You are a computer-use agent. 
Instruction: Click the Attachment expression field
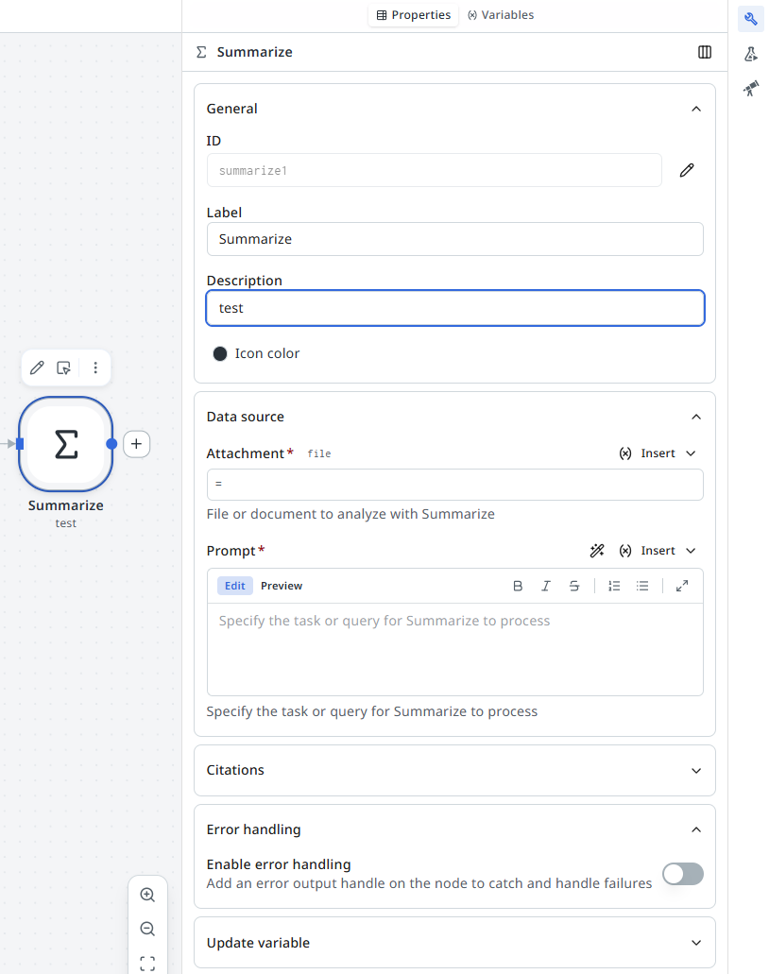[x=454, y=485]
